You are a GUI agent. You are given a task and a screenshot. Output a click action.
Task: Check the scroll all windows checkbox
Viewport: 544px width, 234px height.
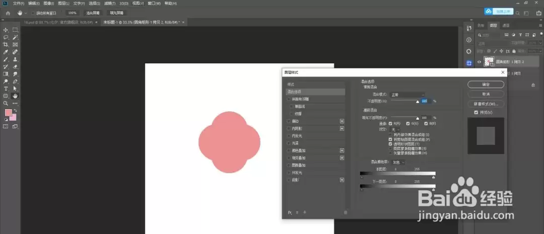point(33,13)
